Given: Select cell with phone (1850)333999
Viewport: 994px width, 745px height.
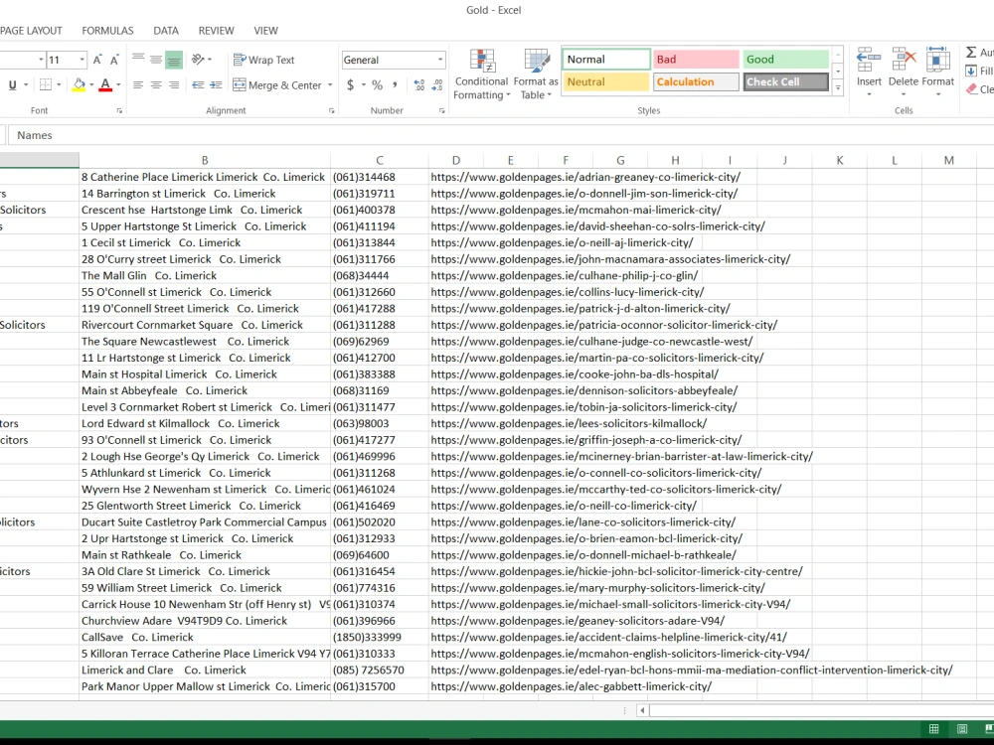Looking at the screenshot, I should pyautogui.click(x=379, y=638).
